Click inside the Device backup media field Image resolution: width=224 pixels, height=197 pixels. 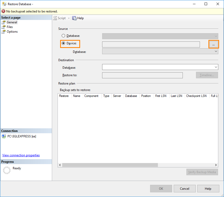pyautogui.click(x=150, y=44)
